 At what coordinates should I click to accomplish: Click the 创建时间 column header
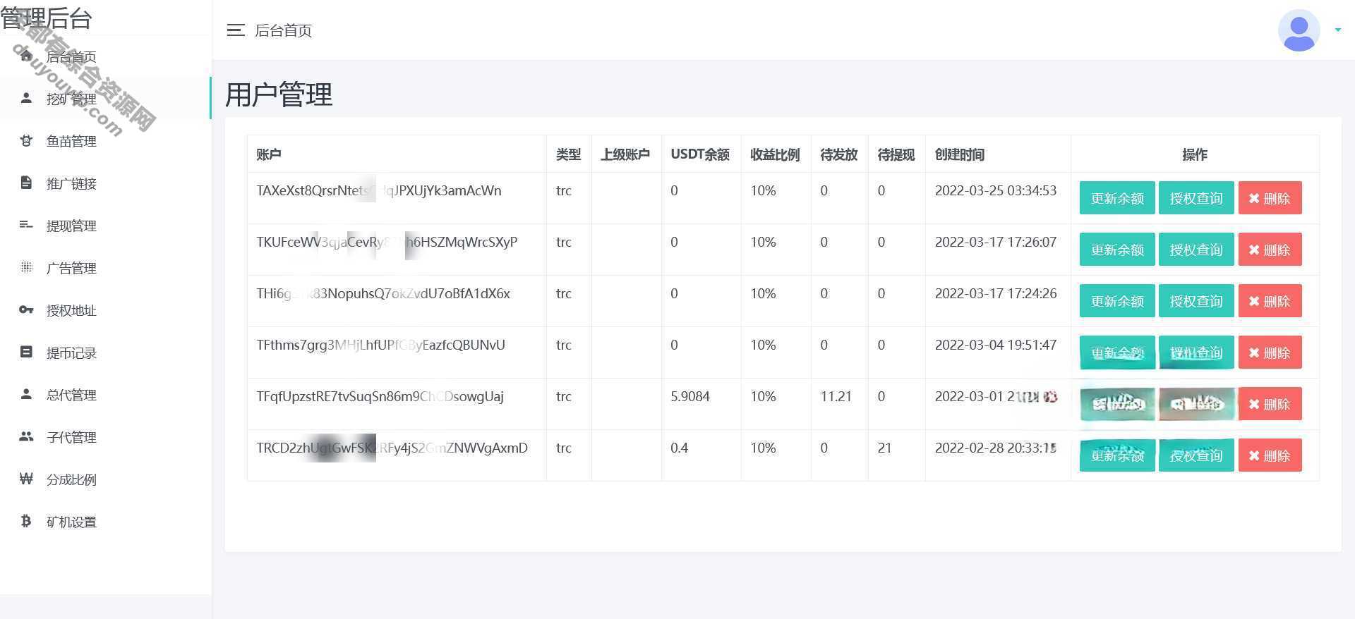tap(960, 154)
